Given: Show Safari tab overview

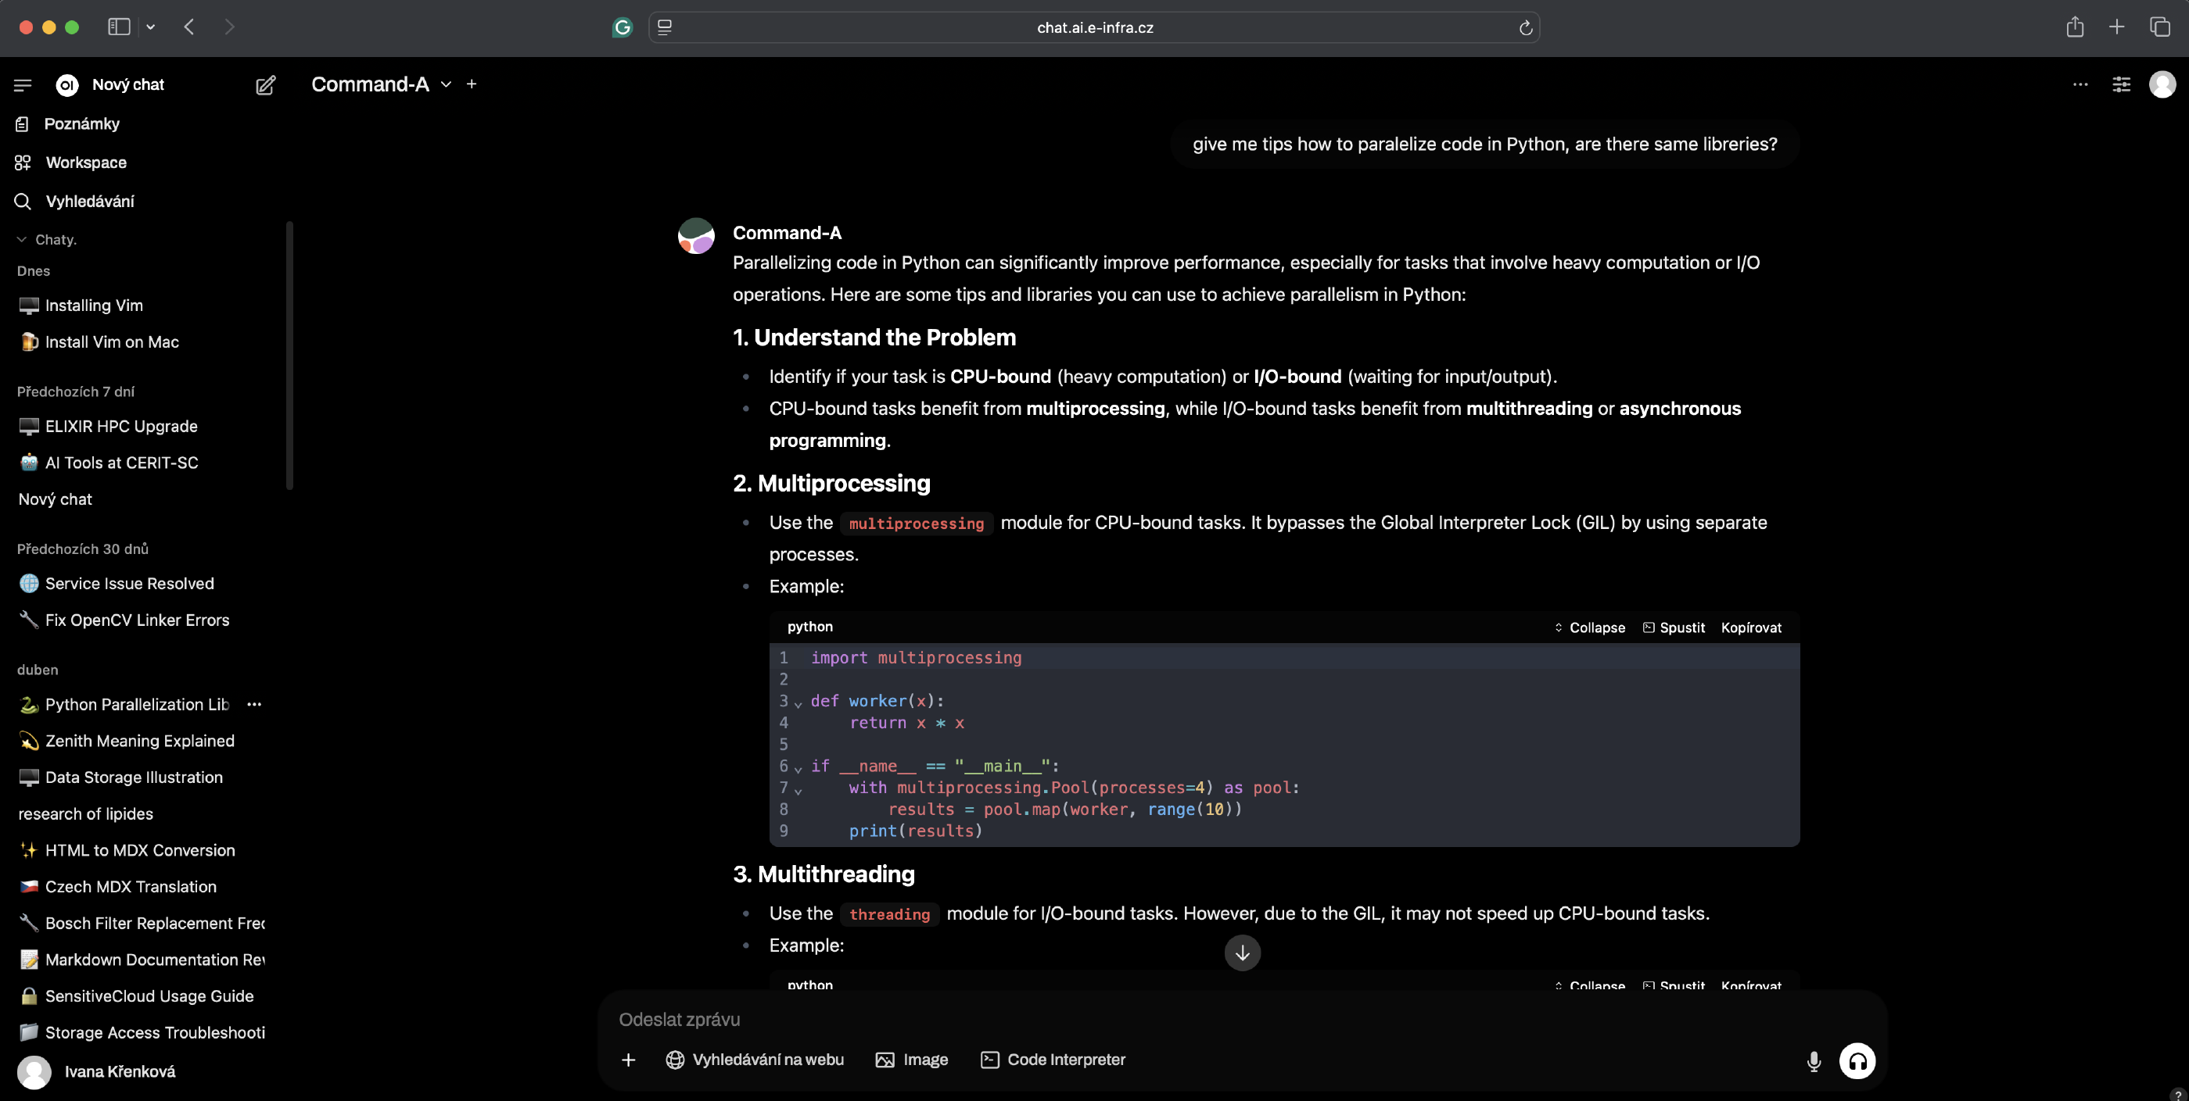Looking at the screenshot, I should click(2159, 27).
